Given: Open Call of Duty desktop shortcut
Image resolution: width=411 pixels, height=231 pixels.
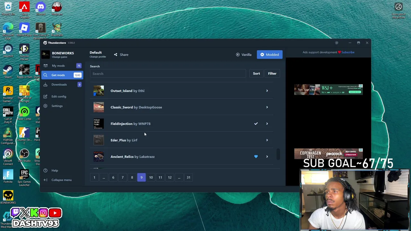Looking at the screenshot, I should pos(8,115).
